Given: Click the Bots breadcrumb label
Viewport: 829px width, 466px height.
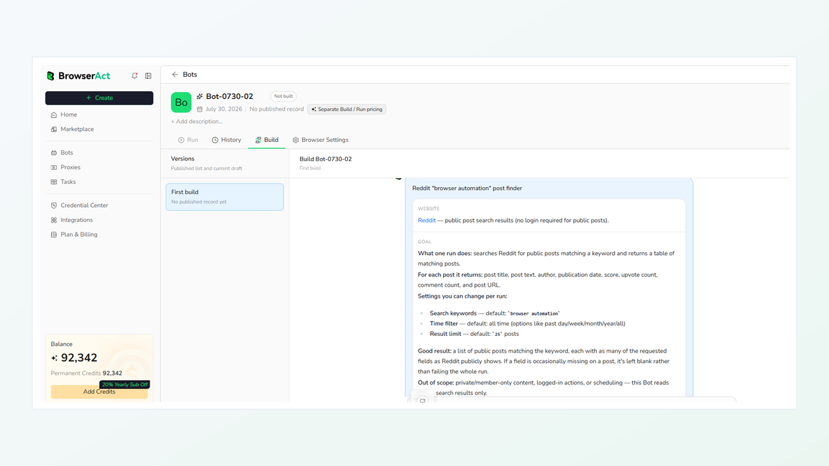Looking at the screenshot, I should (190, 74).
